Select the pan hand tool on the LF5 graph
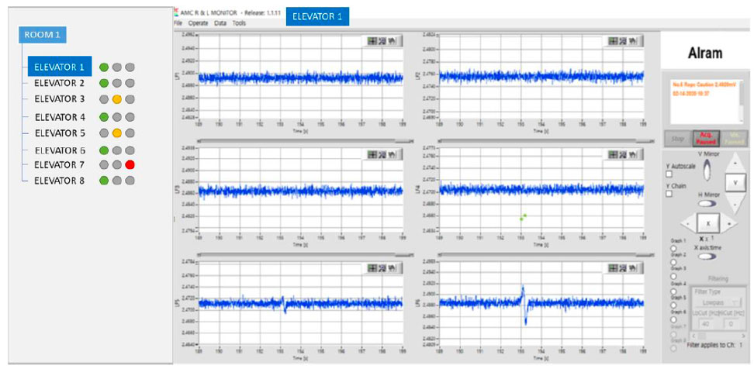 pyautogui.click(x=393, y=268)
